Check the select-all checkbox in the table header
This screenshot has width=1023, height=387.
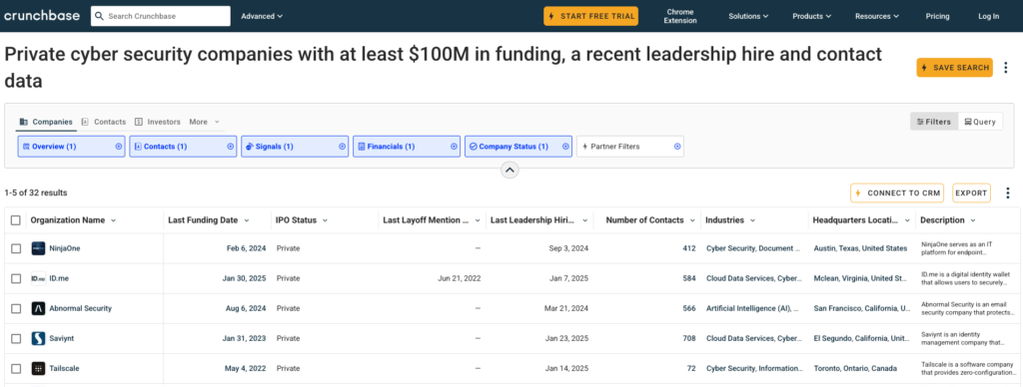pyautogui.click(x=16, y=220)
